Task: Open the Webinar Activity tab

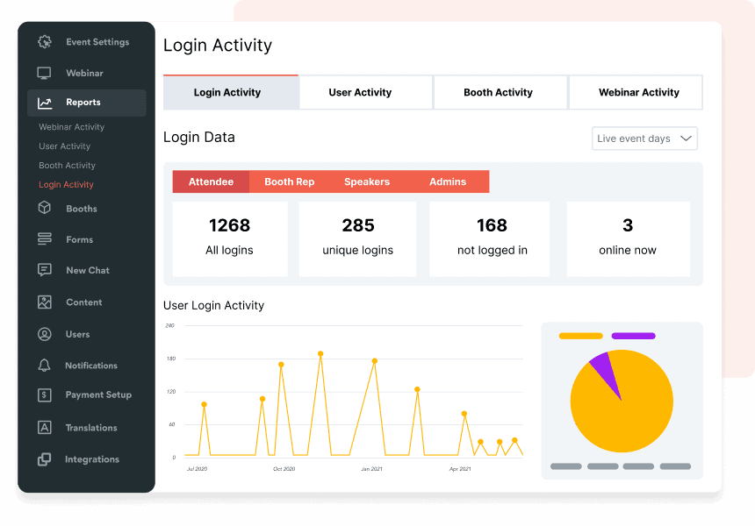Action: coord(636,92)
